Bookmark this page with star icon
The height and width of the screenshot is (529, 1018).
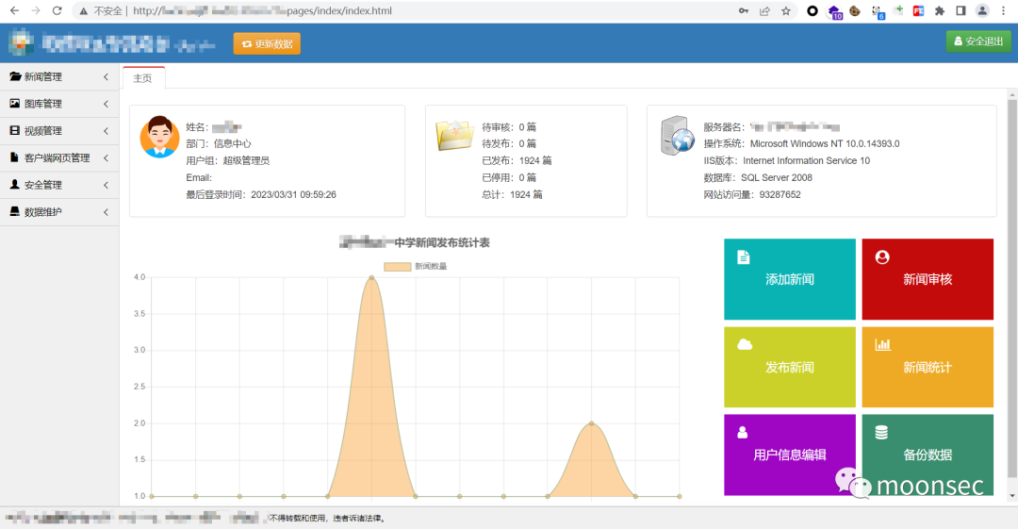pyautogui.click(x=786, y=11)
